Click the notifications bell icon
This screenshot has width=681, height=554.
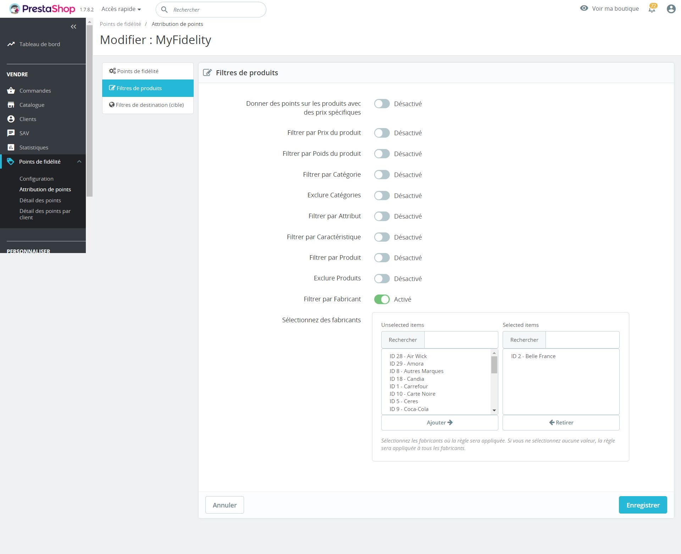tap(652, 9)
